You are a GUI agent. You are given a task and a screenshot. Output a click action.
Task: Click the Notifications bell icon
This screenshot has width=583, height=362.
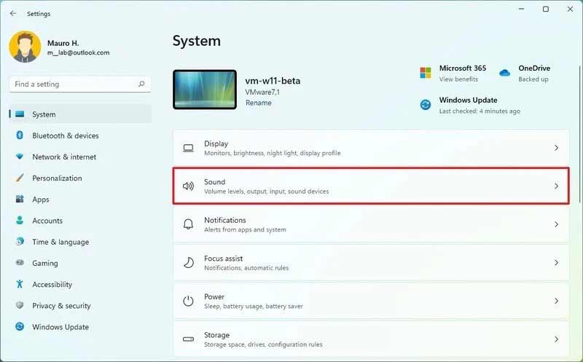[189, 224]
